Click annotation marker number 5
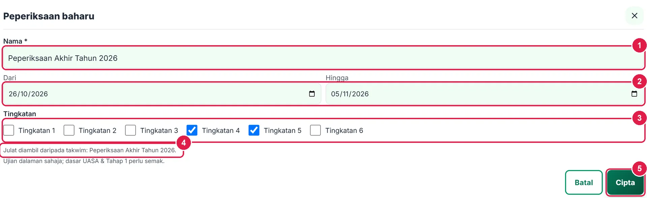Screen dimensions: 647x198 (x=639, y=168)
